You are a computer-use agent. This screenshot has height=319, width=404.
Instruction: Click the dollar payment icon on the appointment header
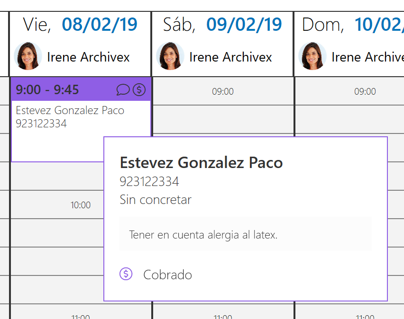[139, 89]
